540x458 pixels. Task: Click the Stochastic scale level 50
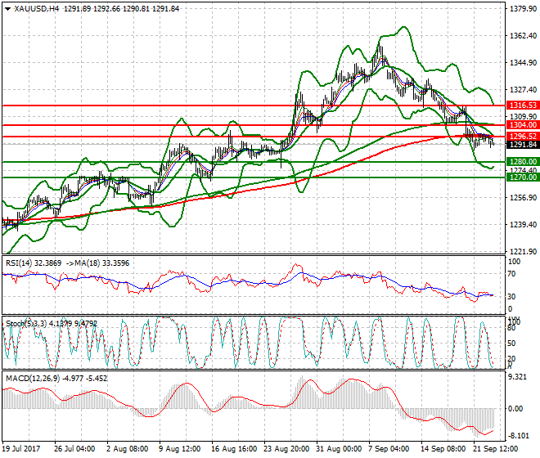pos(511,343)
